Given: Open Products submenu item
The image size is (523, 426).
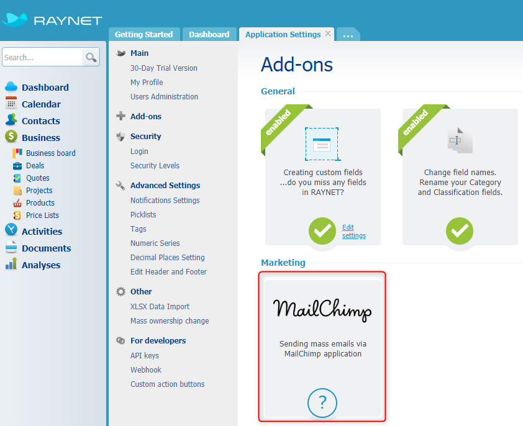Looking at the screenshot, I should (40, 203).
